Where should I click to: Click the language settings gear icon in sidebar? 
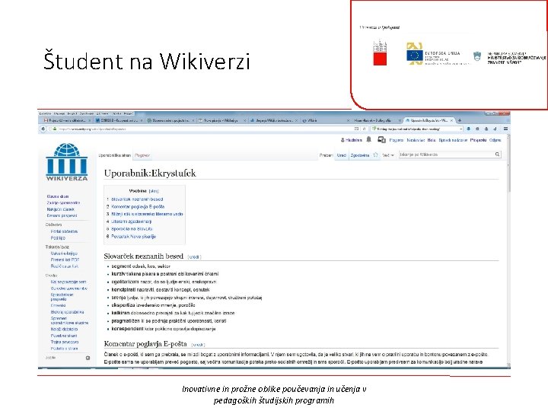click(88, 358)
